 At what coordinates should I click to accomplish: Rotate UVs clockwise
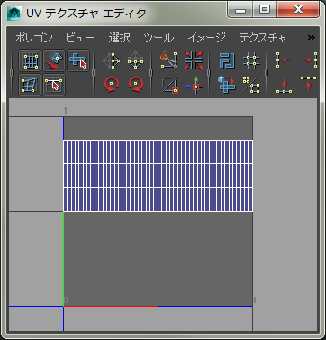click(136, 85)
